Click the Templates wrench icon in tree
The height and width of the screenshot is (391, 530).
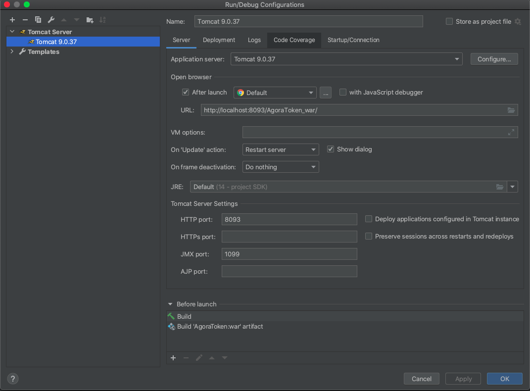[22, 51]
